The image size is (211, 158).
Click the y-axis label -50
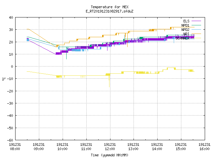pos(10,128)
